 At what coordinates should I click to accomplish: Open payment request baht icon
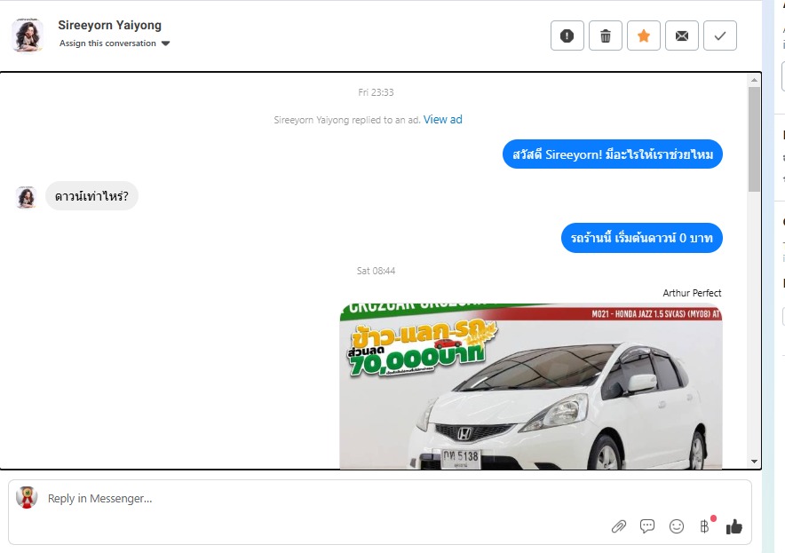pyautogui.click(x=704, y=526)
